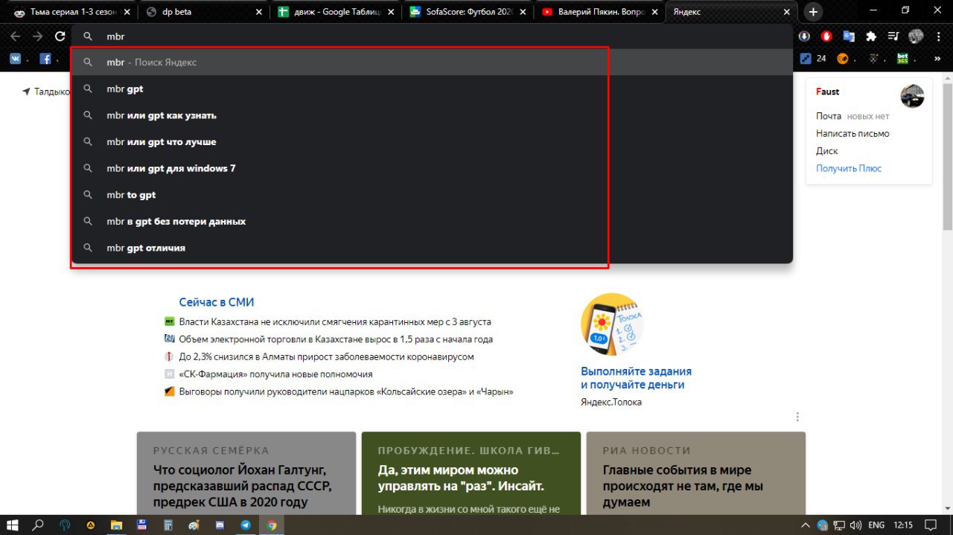Open news 'До 2,3% снизился в Алматы'

coord(326,356)
